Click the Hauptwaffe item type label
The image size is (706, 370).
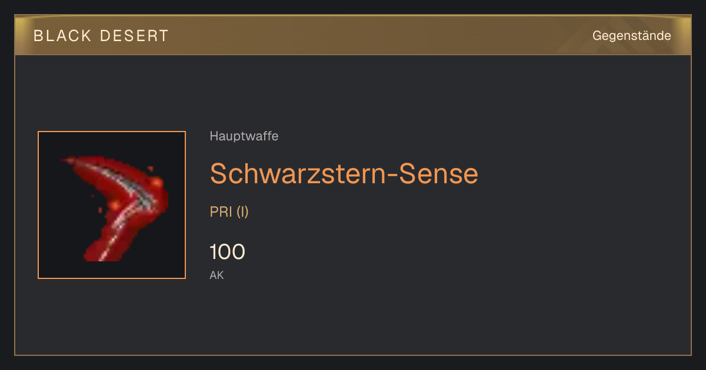244,136
